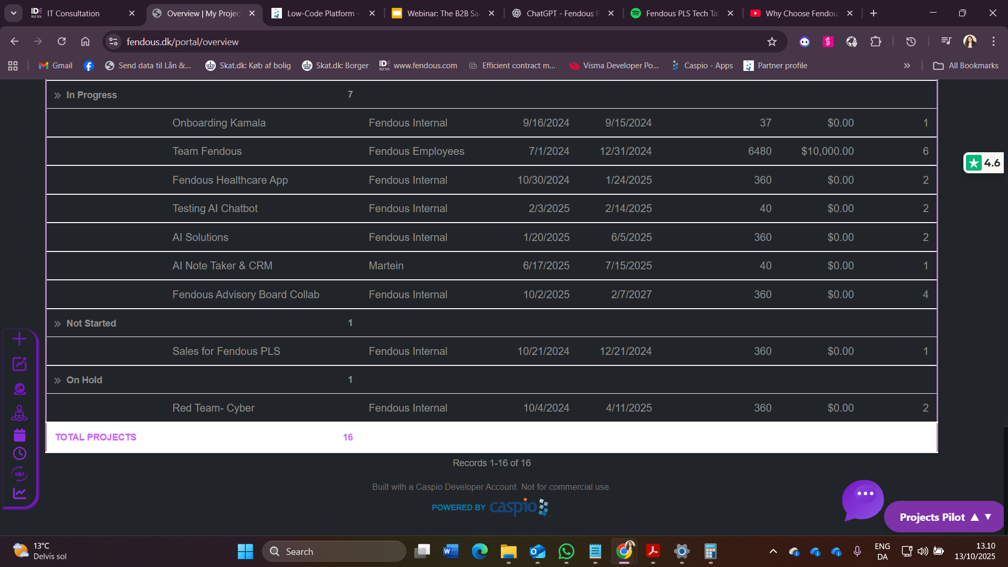This screenshot has width=1008, height=567.
Task: Click the Projects Pilot down arrow
Action: pyautogui.click(x=988, y=517)
